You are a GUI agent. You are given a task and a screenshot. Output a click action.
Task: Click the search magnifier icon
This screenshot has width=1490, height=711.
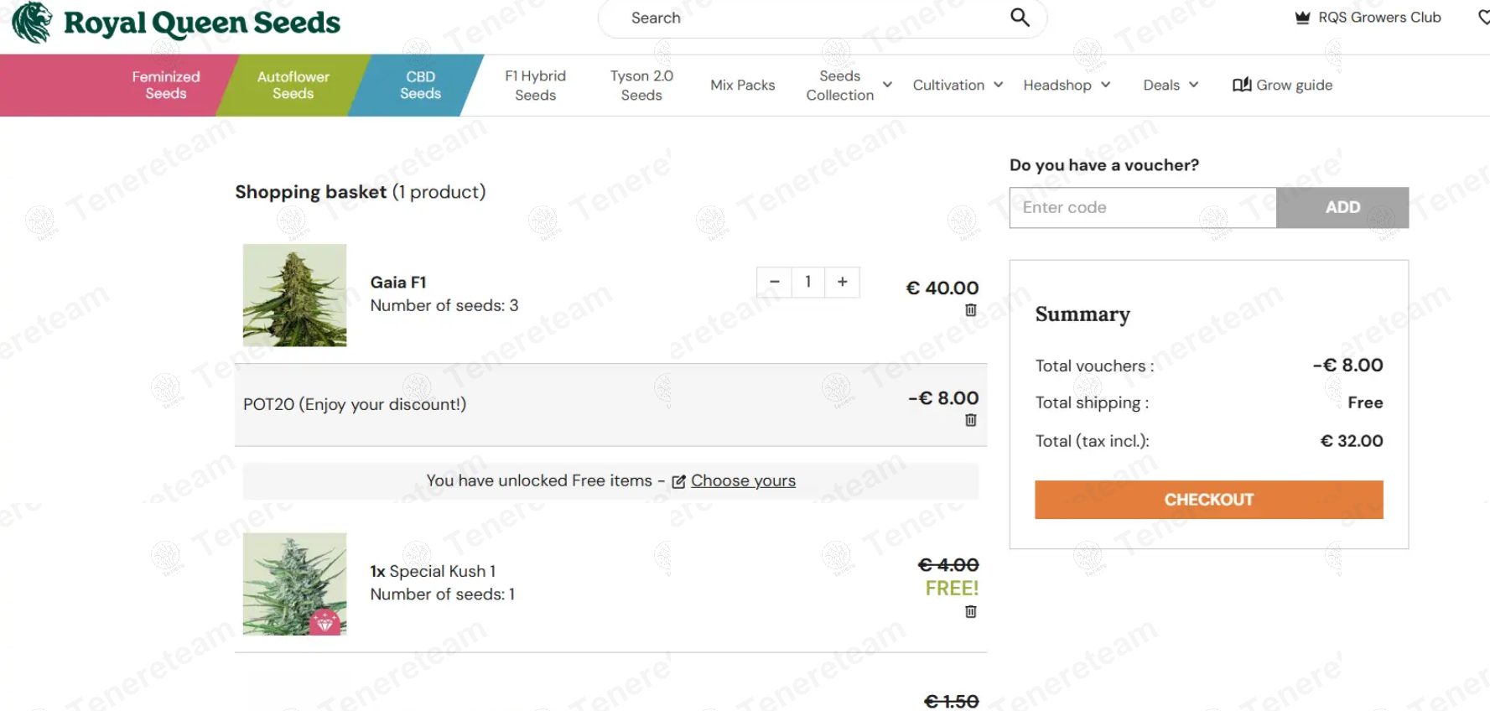point(1020,18)
